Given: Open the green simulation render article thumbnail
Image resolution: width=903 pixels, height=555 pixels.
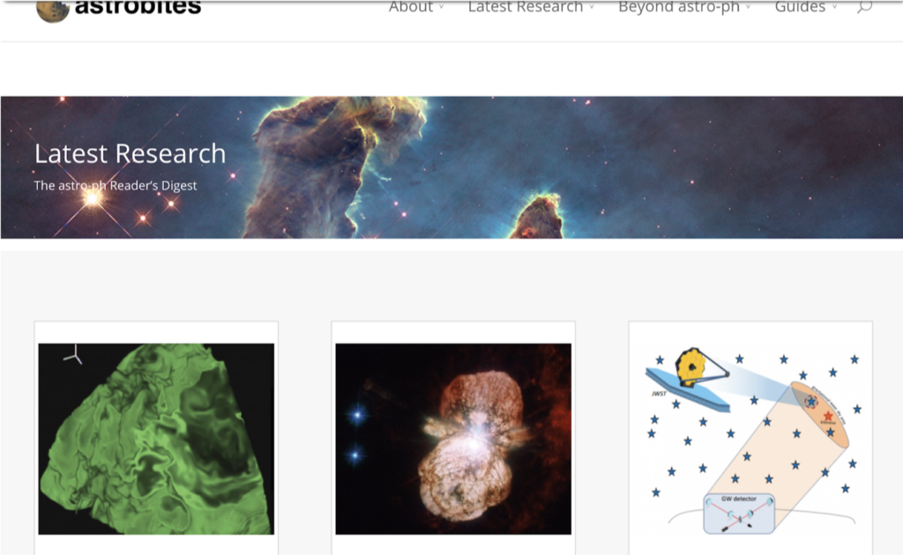Looking at the screenshot, I should click(x=156, y=439).
